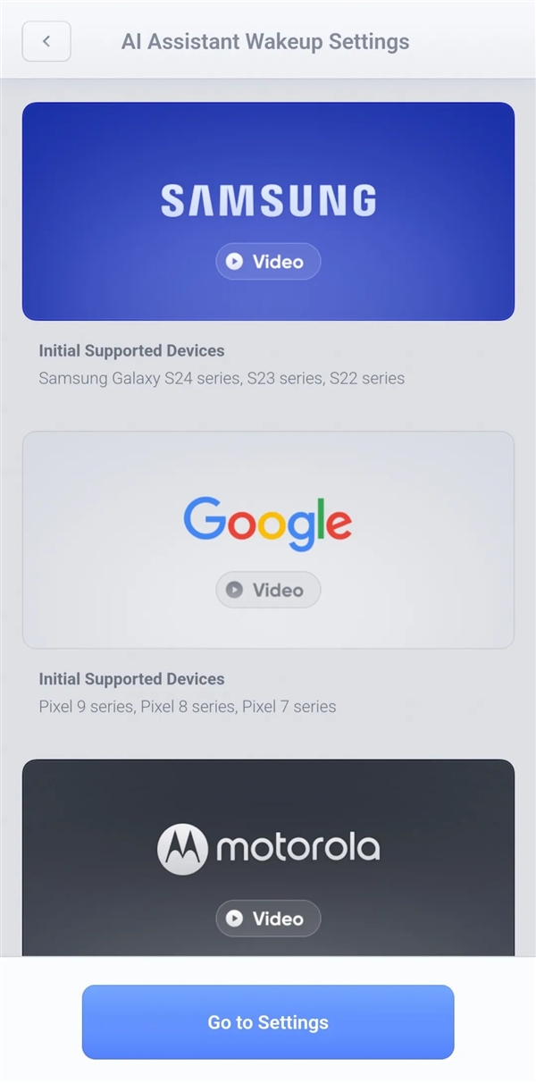
Task: Click the play icon in Samsung's Video pill
Action: tap(235, 262)
